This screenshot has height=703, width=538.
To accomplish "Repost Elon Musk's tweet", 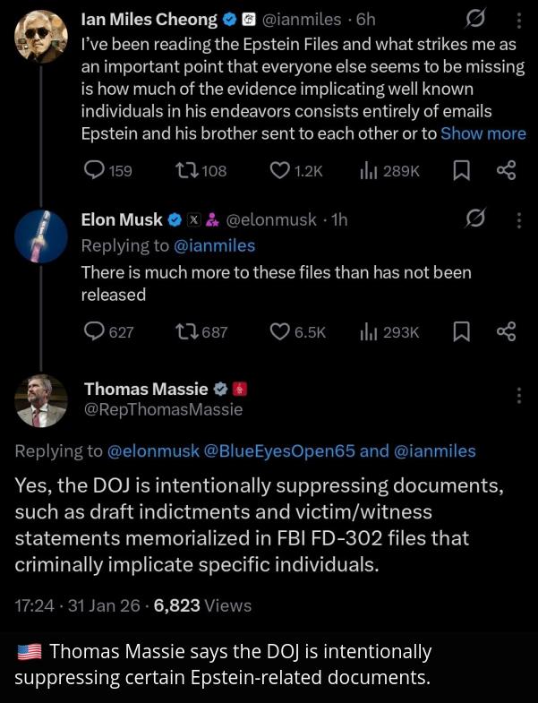I will click(201, 332).
